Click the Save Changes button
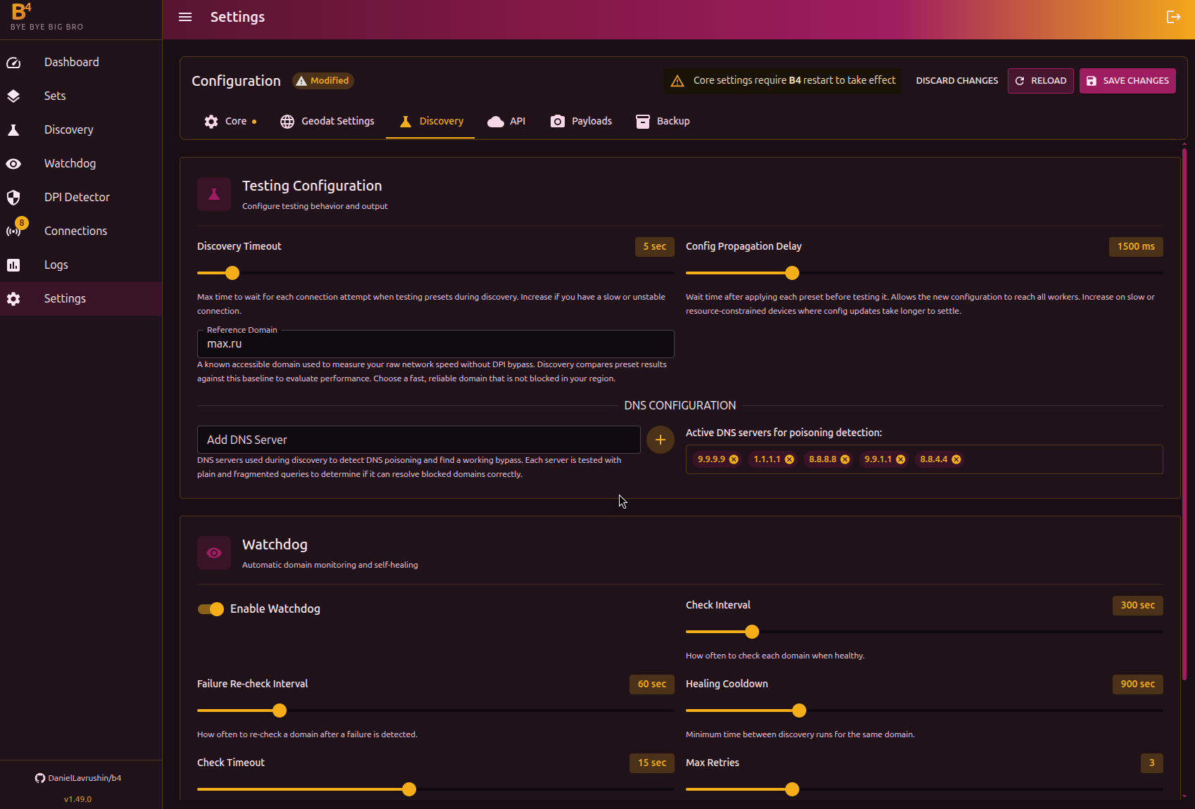Screen dimensions: 1195x809 (x=1127, y=81)
